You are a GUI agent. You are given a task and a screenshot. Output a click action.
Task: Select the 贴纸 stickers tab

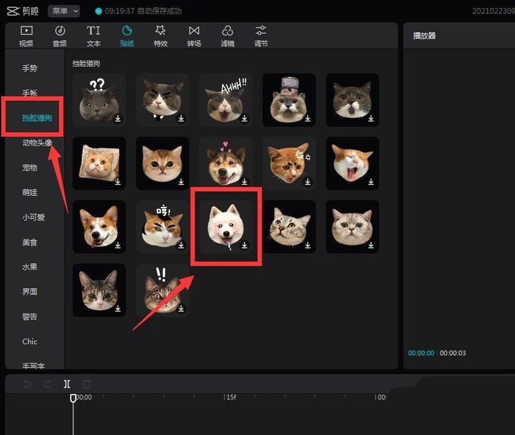tap(127, 36)
